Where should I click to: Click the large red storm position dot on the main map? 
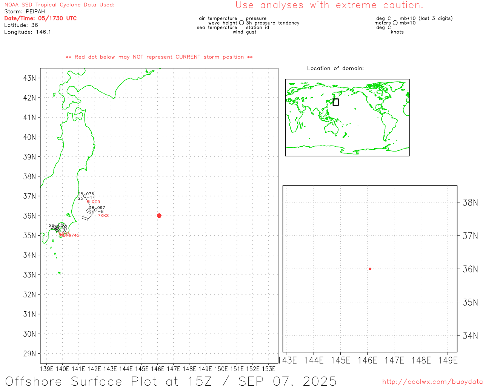(x=159, y=216)
